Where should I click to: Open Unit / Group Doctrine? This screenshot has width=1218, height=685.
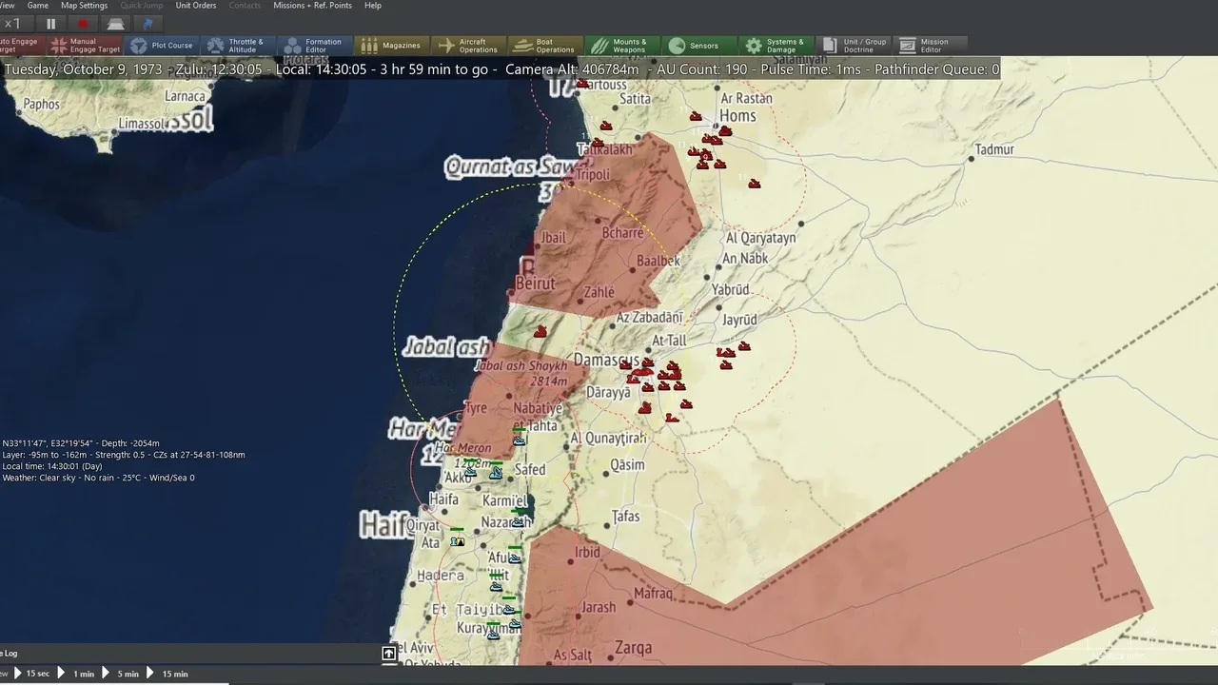(x=854, y=46)
